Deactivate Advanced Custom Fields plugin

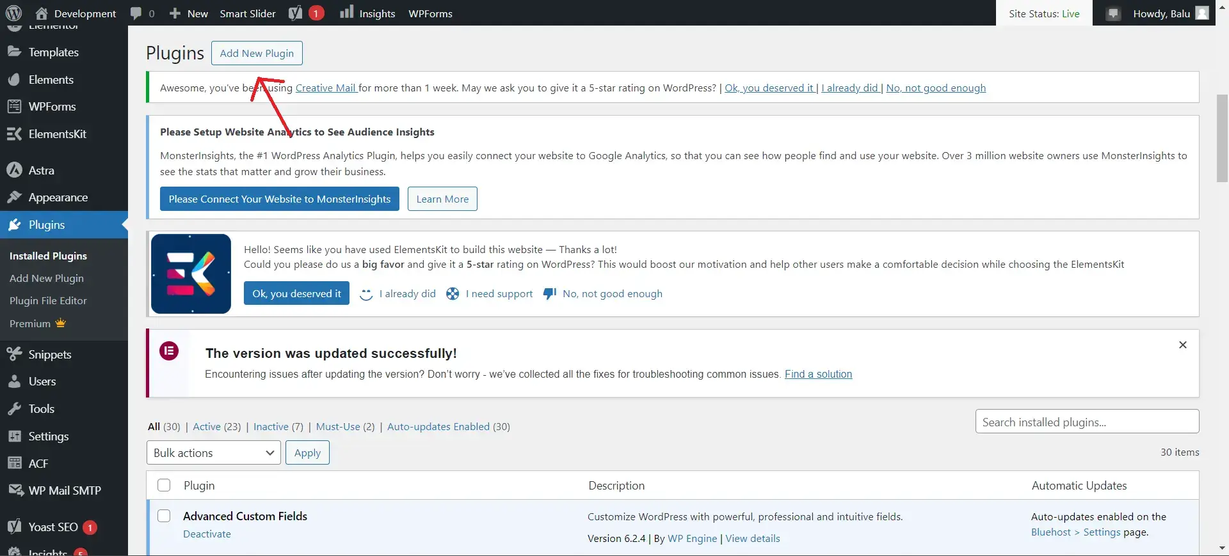tap(207, 534)
